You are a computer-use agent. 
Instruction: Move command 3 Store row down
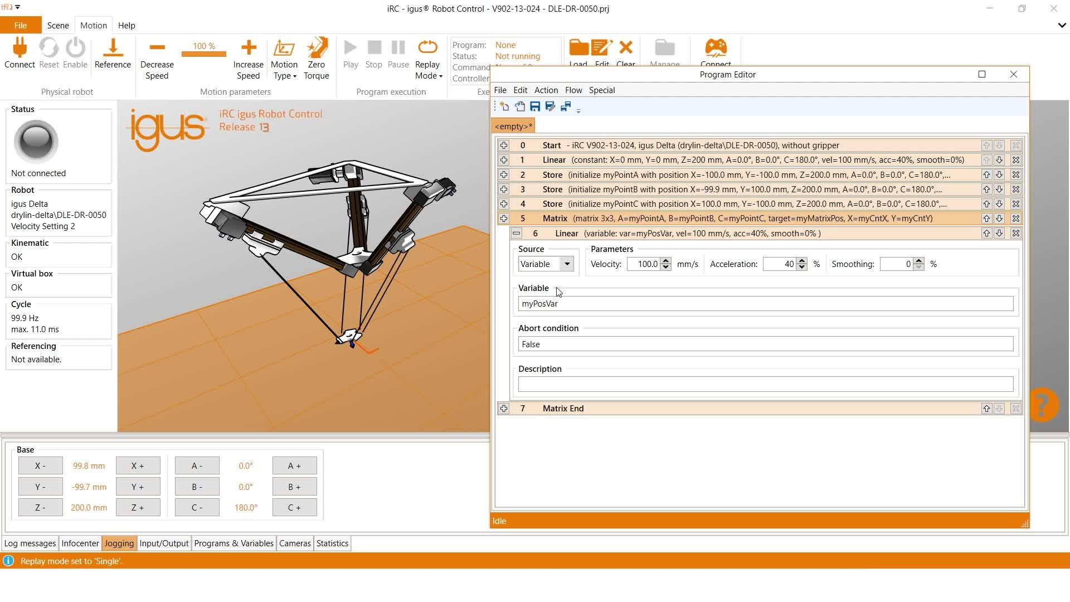(999, 190)
